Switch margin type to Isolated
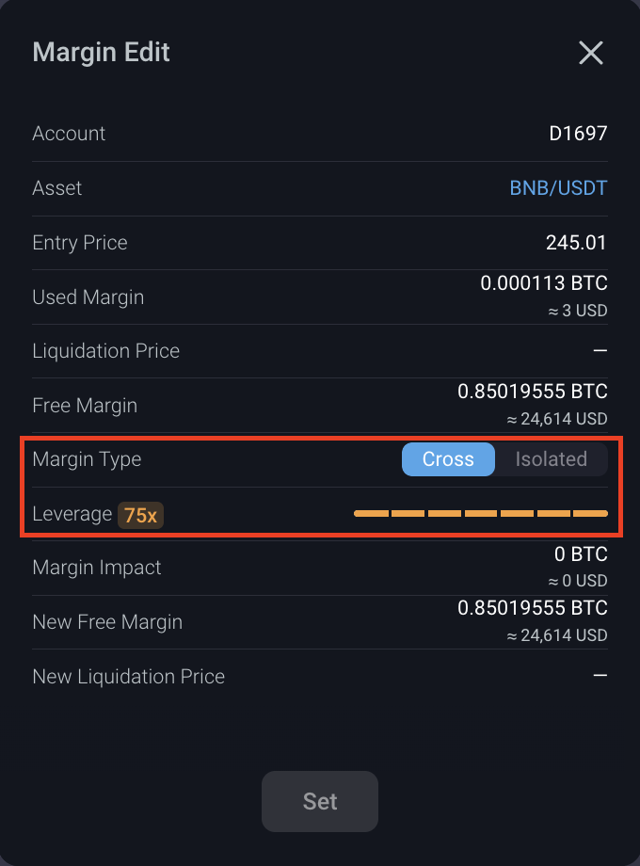Screen dimensions: 640x866 (x=552, y=459)
